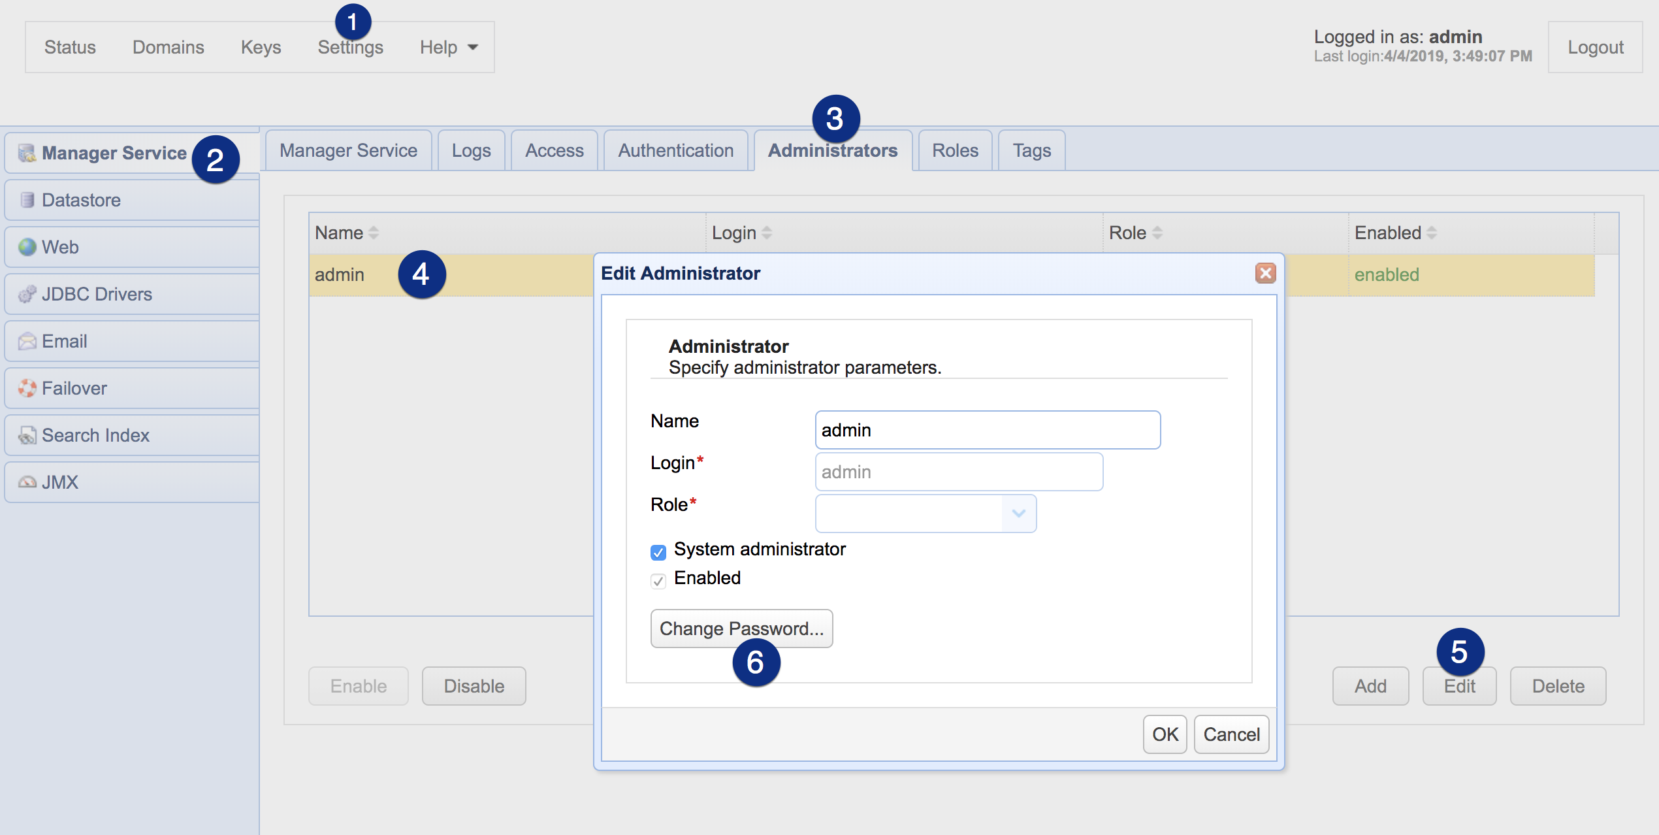Open the Search Index section
Viewport: 1659px width, 835px height.
pos(95,435)
